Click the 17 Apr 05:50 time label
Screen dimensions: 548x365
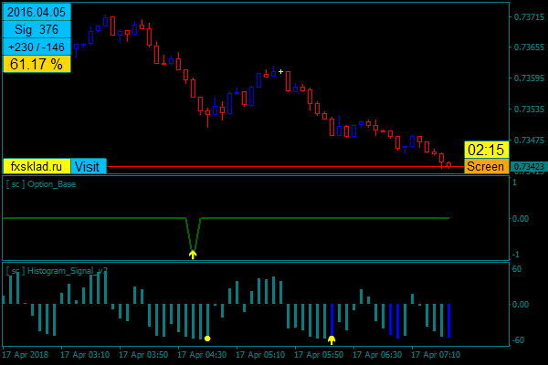coord(319,355)
